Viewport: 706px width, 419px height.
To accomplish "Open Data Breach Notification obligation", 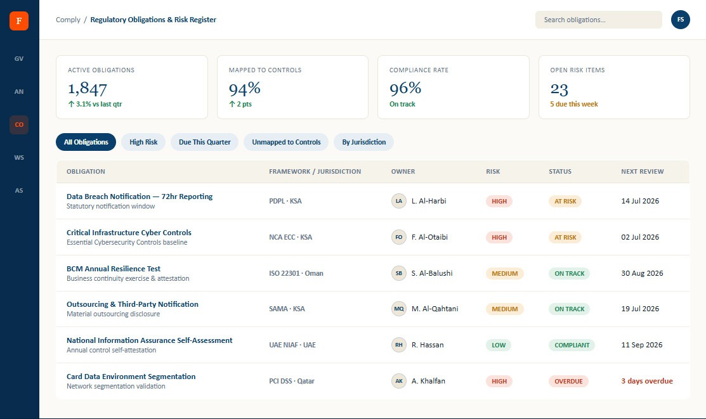I will tap(140, 197).
